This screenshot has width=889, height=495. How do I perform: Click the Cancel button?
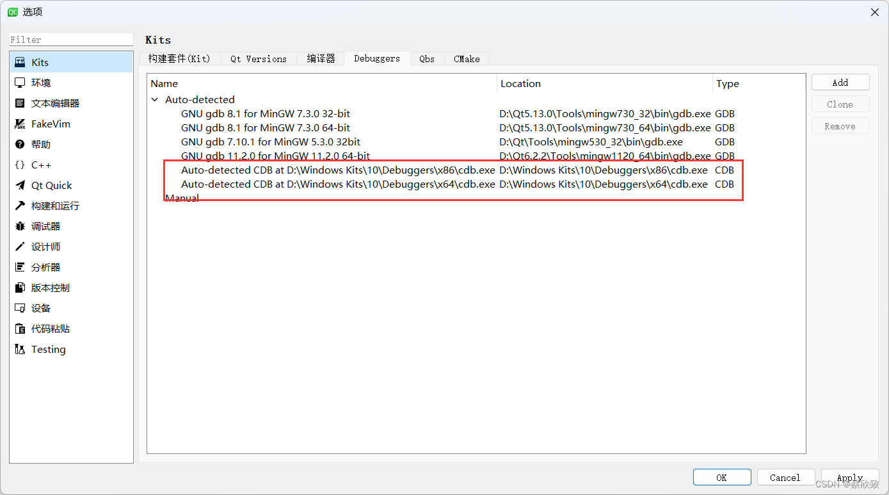pyautogui.click(x=786, y=477)
